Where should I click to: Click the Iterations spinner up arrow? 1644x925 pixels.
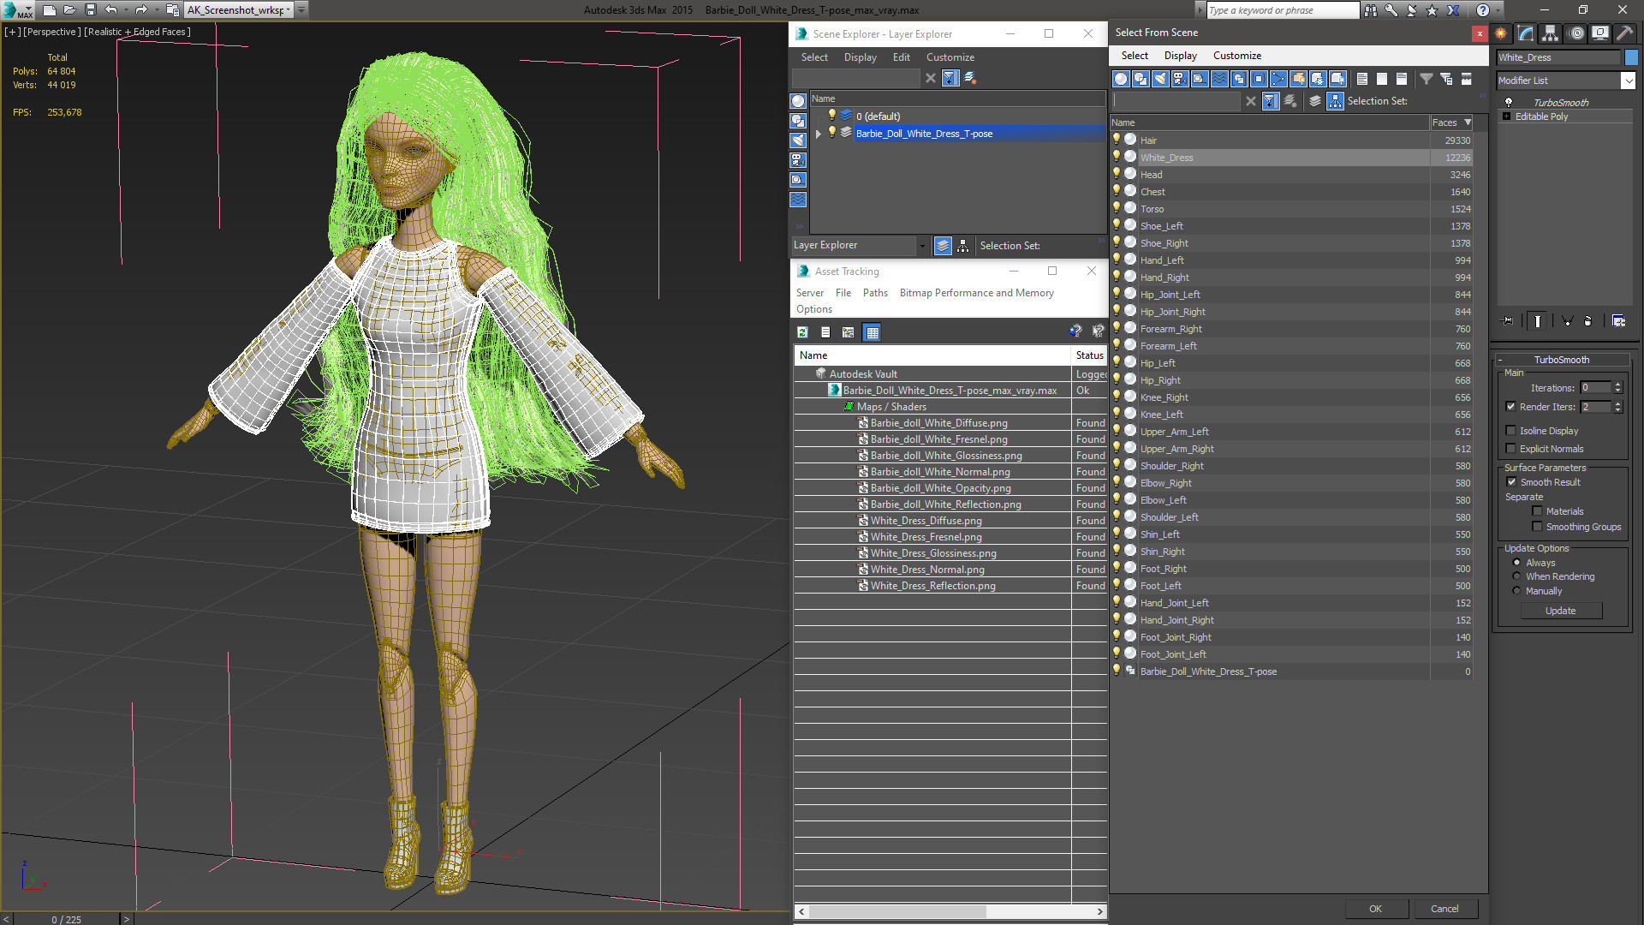point(1617,385)
